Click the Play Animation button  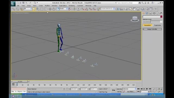(x=144, y=89)
